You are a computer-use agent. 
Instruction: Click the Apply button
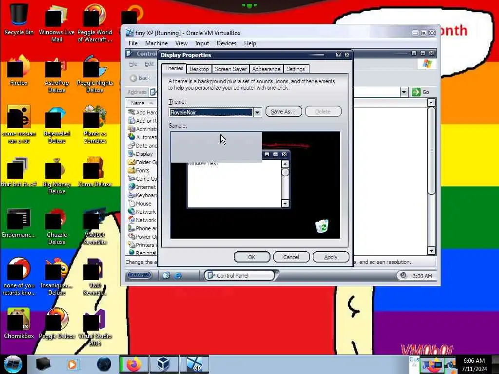coord(331,257)
